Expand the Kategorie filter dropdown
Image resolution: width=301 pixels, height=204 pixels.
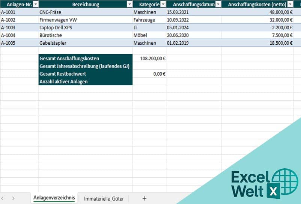point(163,5)
